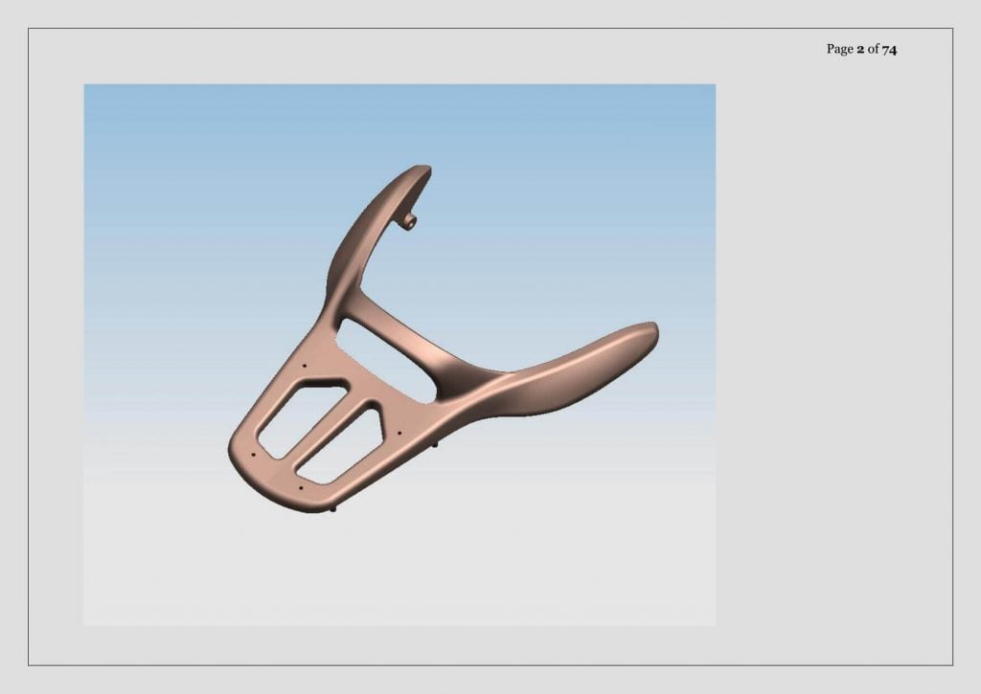Click the tip of the bracket's upper arm

click(x=421, y=169)
